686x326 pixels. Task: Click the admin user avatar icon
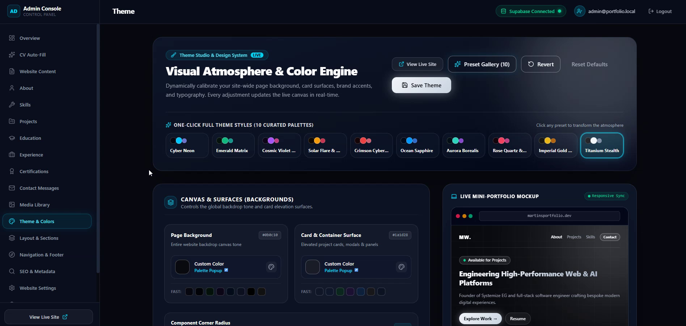click(x=580, y=11)
